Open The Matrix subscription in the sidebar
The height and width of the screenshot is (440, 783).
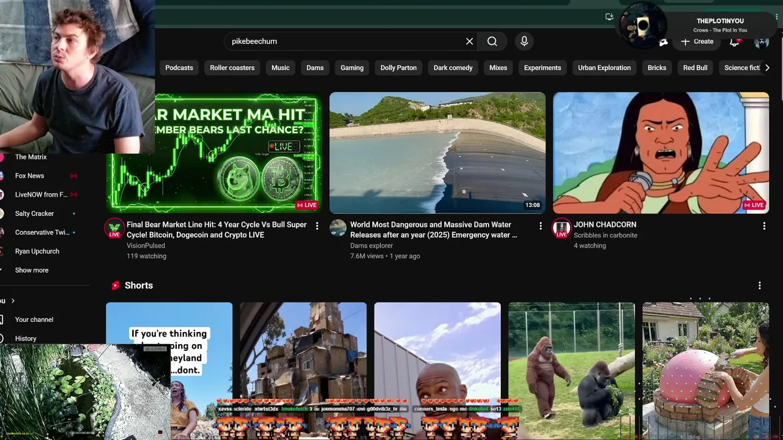coord(31,157)
